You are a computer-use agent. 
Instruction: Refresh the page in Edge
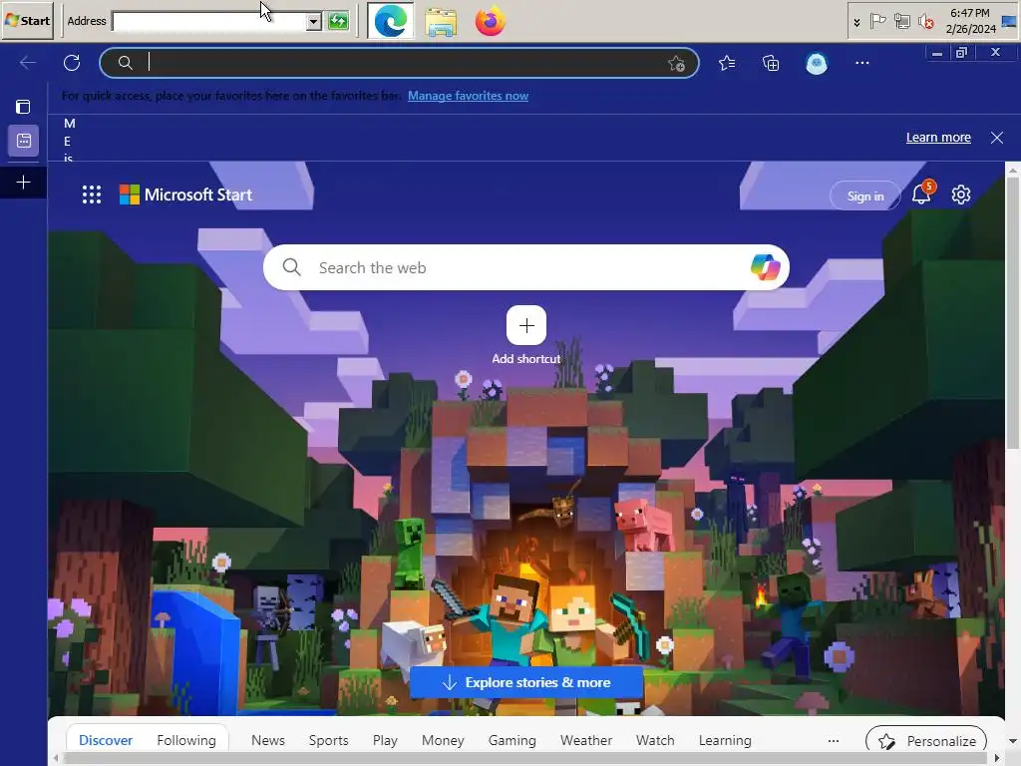tap(72, 63)
